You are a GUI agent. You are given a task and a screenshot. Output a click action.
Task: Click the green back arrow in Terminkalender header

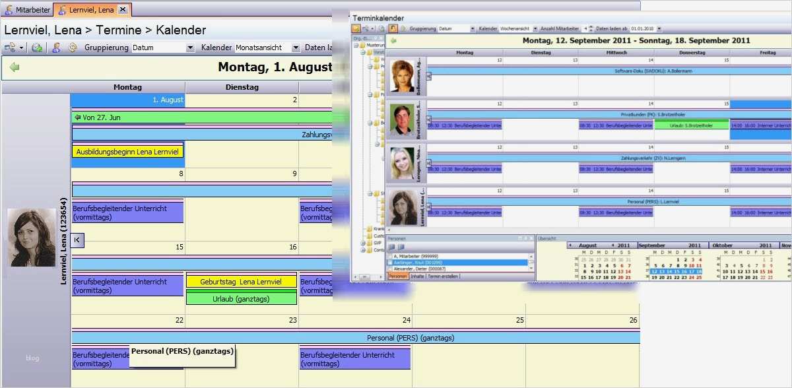(393, 40)
